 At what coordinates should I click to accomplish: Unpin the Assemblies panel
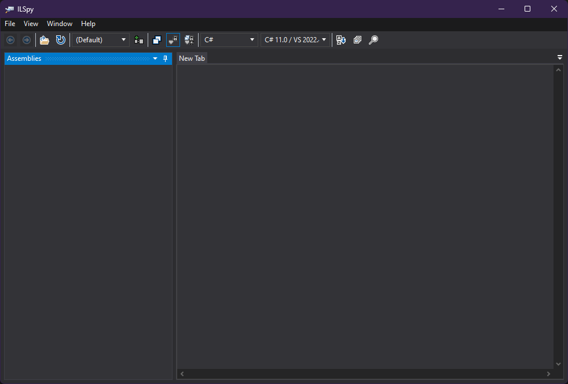point(165,58)
